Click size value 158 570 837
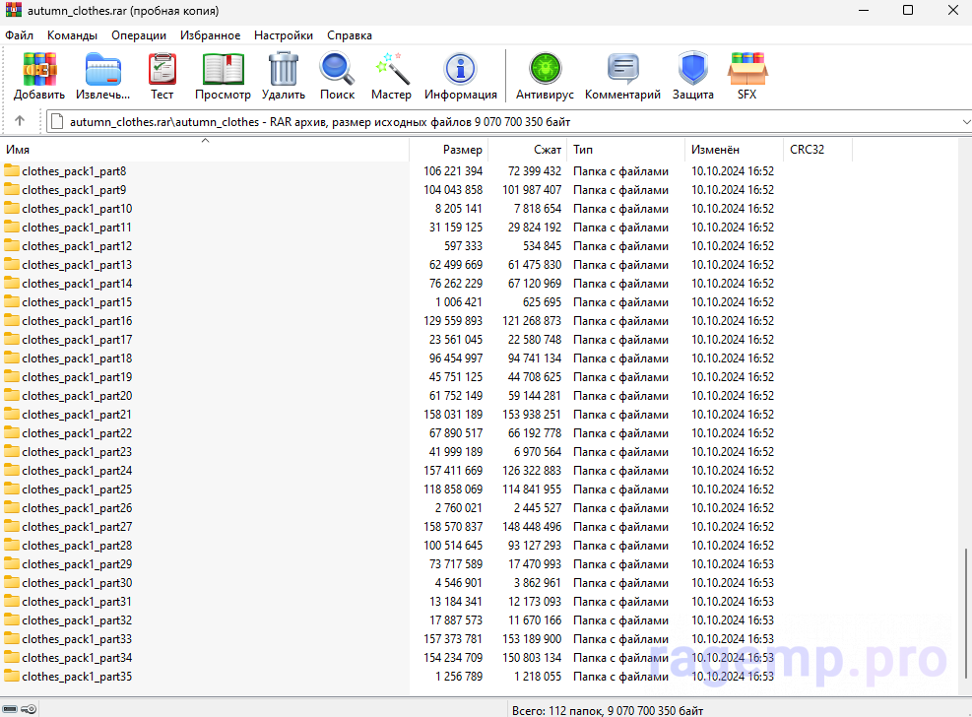 [453, 526]
